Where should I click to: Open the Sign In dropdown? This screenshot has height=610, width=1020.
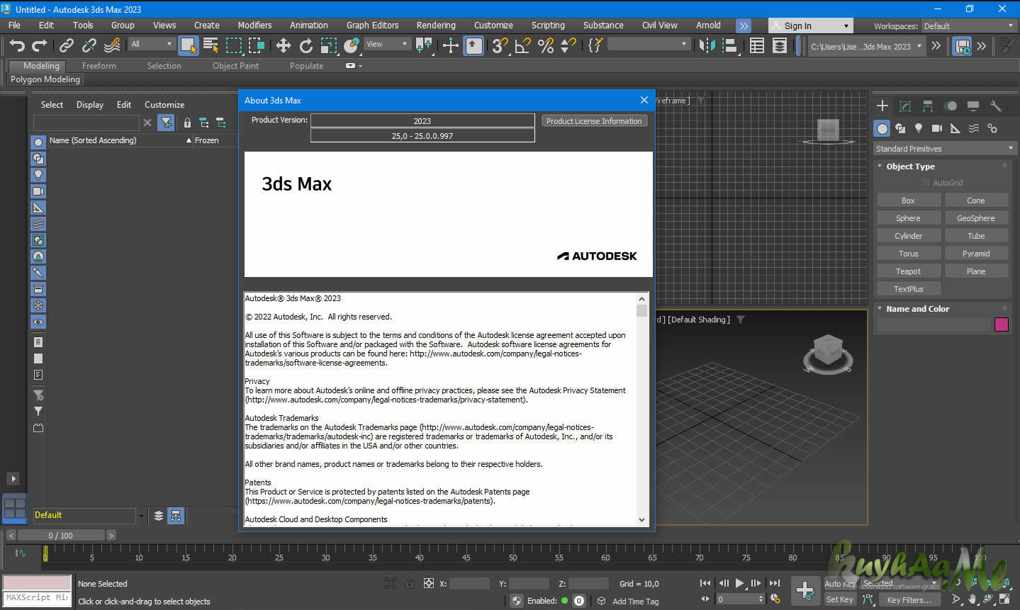point(810,26)
